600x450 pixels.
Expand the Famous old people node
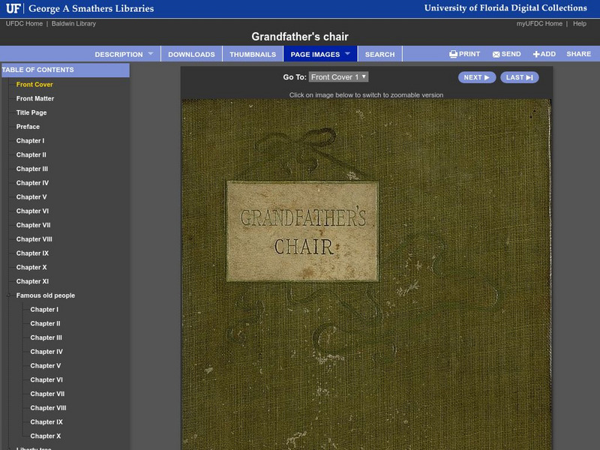[7, 295]
